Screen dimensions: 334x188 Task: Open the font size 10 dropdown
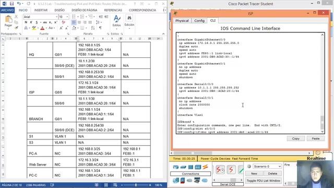click(67, 17)
